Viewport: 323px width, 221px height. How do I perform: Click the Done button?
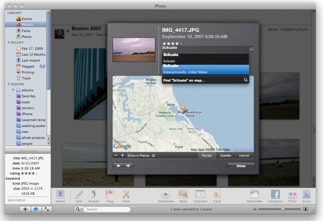(x=241, y=166)
